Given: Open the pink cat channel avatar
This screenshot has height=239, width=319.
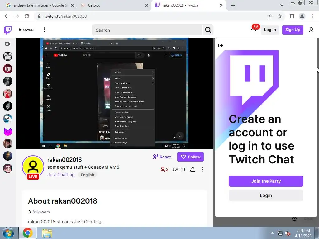Looking at the screenshot, I should point(8,131).
